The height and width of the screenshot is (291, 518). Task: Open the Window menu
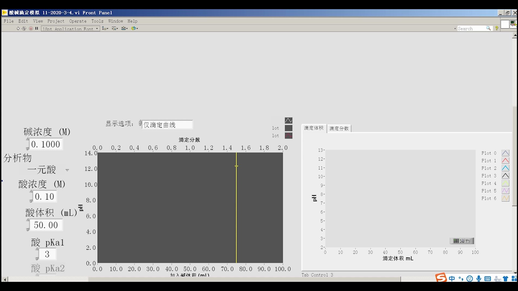tap(116, 21)
